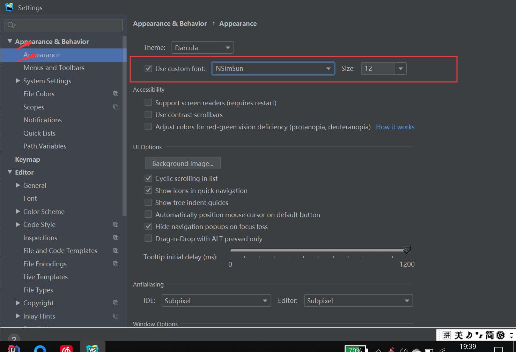Screen dimensions: 516x352
Task: Focus the settings search field
Action: (64, 25)
